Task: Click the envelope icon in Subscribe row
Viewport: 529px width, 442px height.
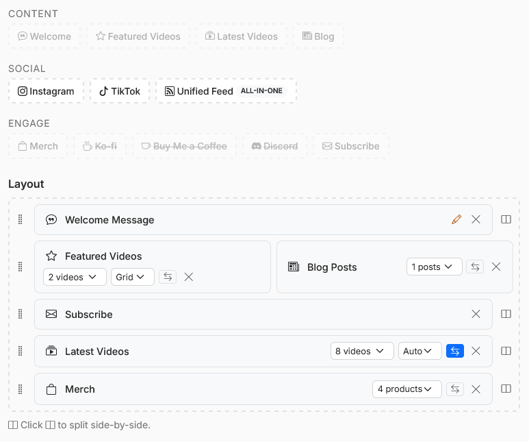Action: click(x=51, y=315)
